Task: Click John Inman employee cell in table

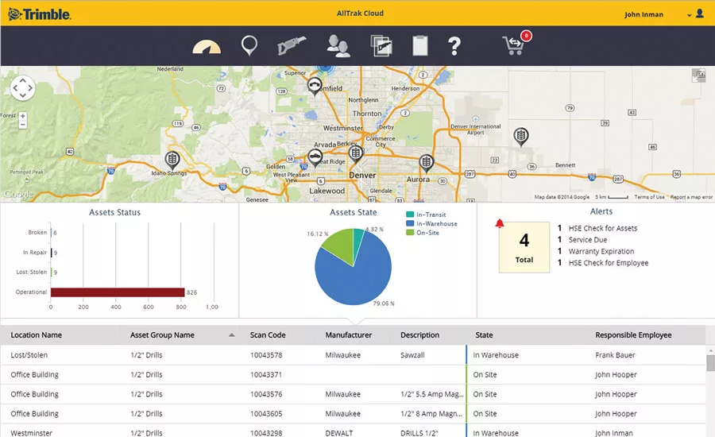Action: [x=614, y=433]
